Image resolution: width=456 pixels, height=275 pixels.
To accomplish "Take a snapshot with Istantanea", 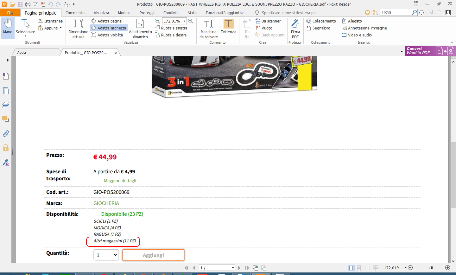I will (x=50, y=21).
